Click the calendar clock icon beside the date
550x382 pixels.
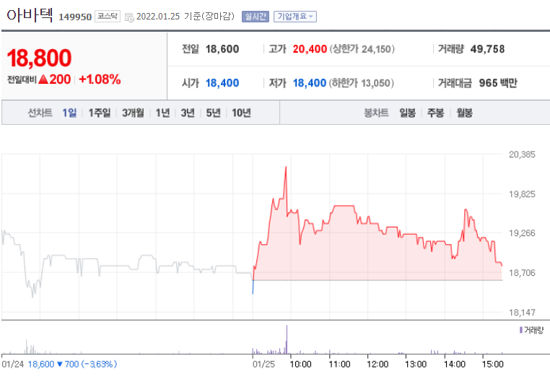click(129, 17)
